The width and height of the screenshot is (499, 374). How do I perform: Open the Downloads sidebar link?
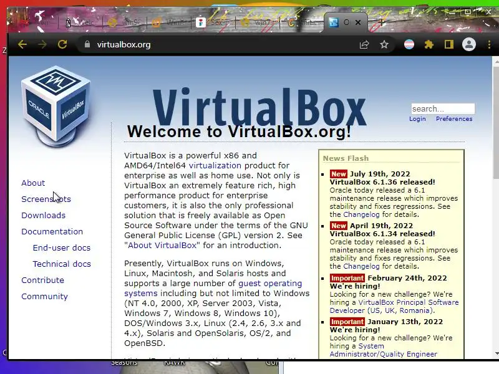click(43, 215)
